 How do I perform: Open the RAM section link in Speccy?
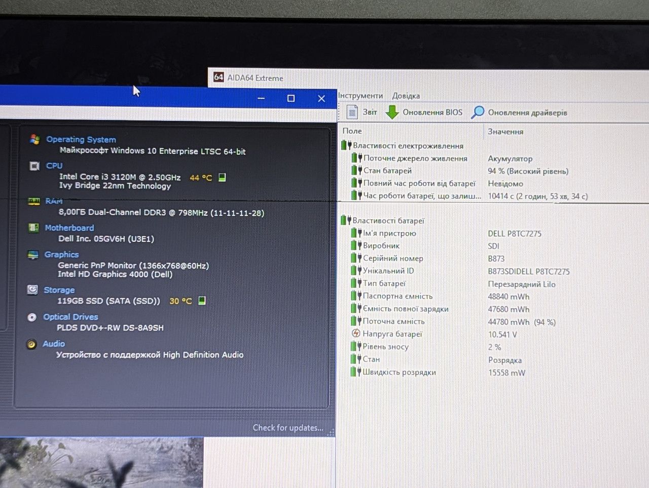pos(54,201)
